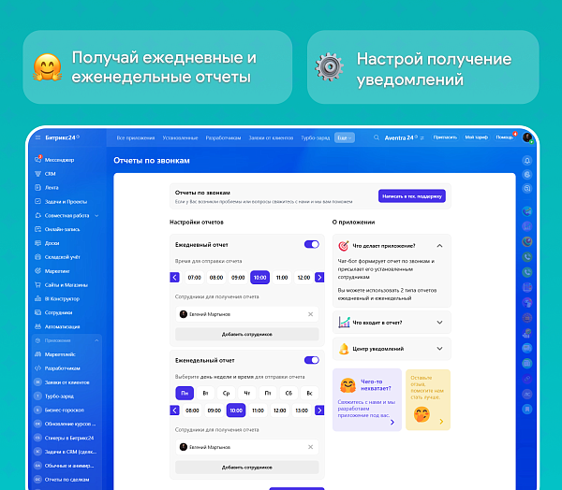Click Написать в тех. поддержку button

412,196
